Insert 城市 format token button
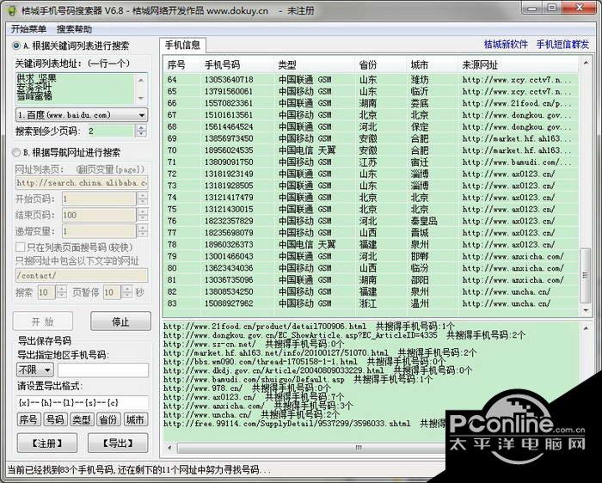602x483 pixels. 135,419
